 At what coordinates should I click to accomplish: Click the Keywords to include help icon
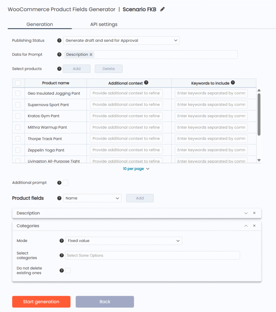[x=232, y=82]
